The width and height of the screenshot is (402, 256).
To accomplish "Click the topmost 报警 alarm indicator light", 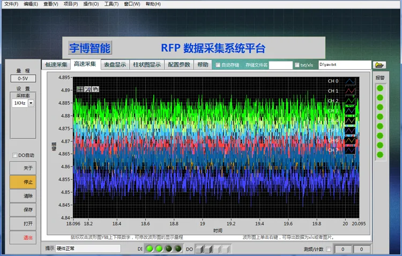I will tap(380, 88).
